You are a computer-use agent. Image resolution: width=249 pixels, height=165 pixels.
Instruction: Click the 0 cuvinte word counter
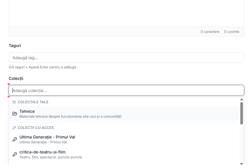232,32
